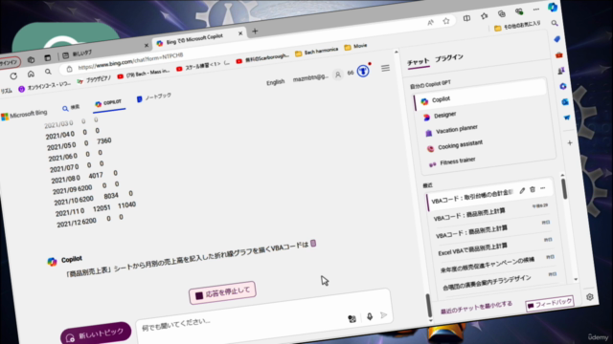613x344 pixels.
Task: Click the send arrow in chat box
Action: tap(383, 314)
